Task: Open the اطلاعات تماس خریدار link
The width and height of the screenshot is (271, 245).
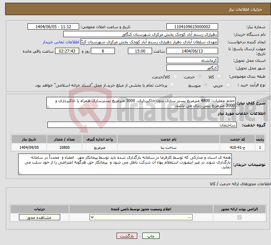Action: pyautogui.click(x=61, y=42)
